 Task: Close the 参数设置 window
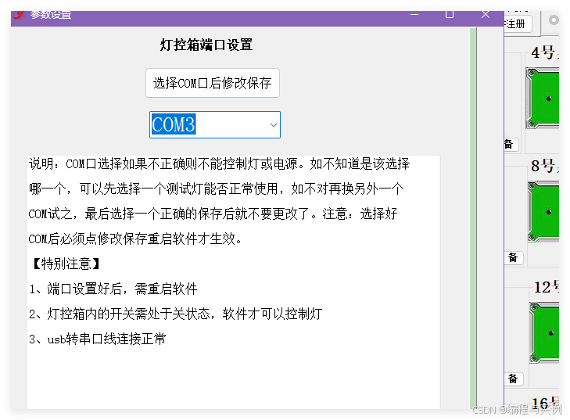[x=485, y=15]
